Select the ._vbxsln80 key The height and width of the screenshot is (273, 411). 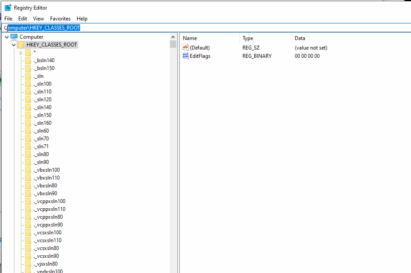tap(45, 186)
